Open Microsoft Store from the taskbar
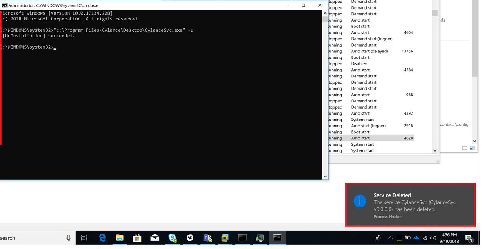 [x=137, y=238]
